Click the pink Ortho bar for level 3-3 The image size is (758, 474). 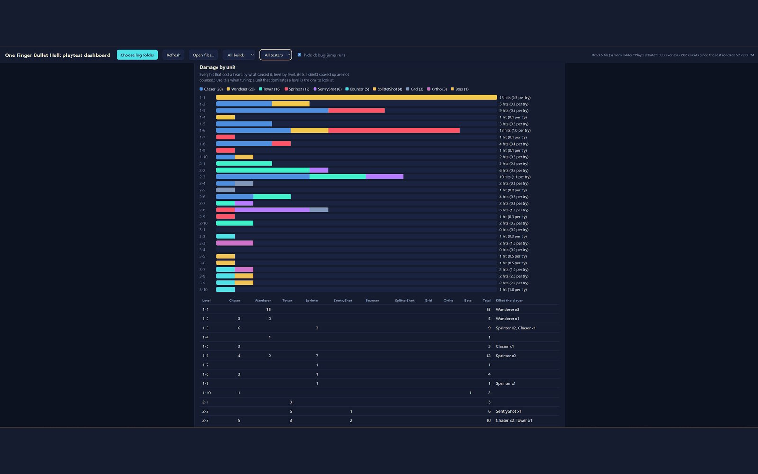[235, 243]
